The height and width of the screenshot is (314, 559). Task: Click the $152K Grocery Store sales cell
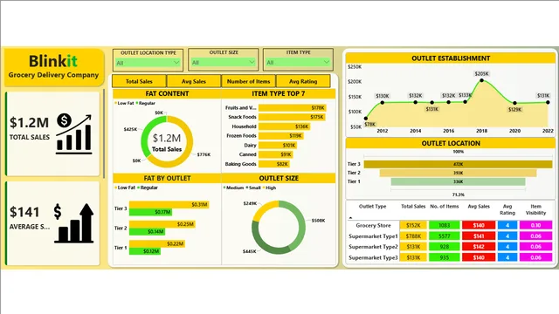413,225
